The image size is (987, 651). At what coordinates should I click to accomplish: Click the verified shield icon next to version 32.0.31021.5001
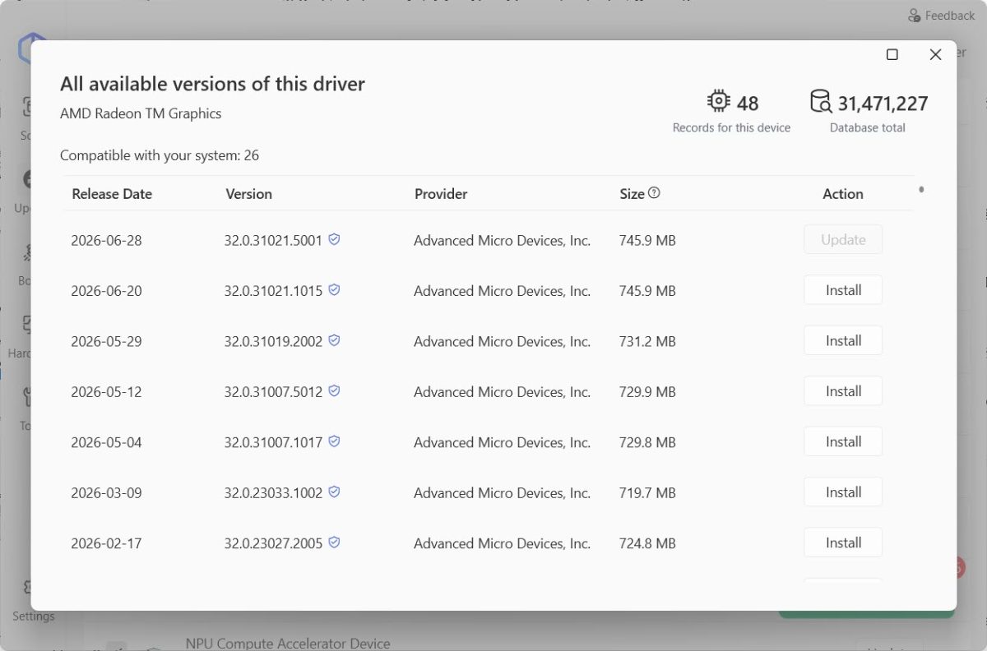point(334,239)
